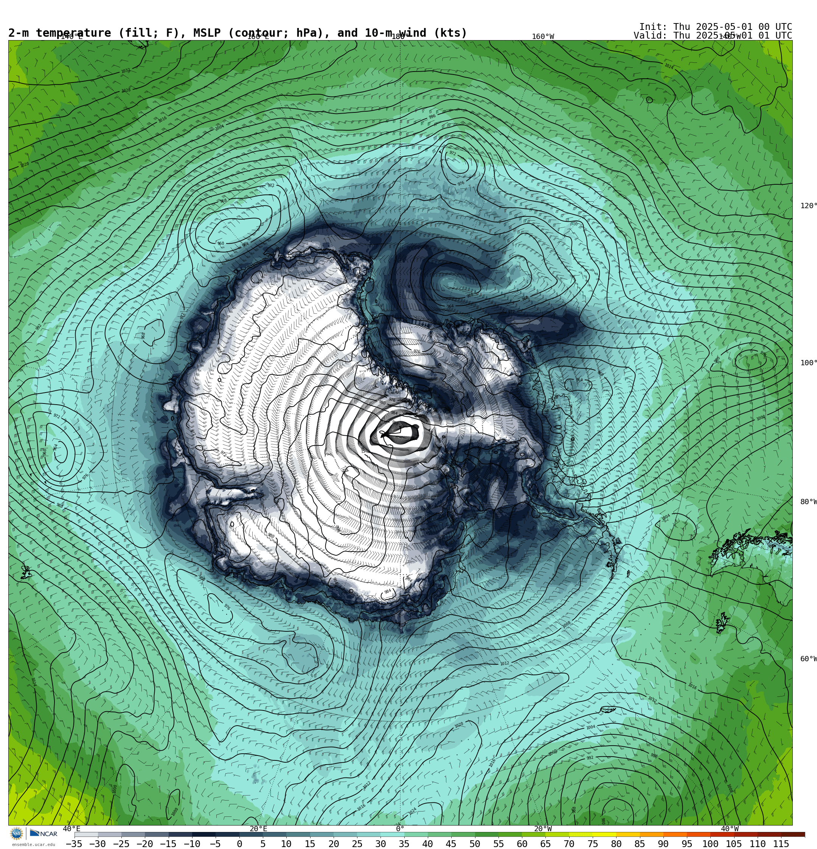Click the white low-pressure center over Antarctica
The width and height of the screenshot is (817, 849).
coord(401,433)
